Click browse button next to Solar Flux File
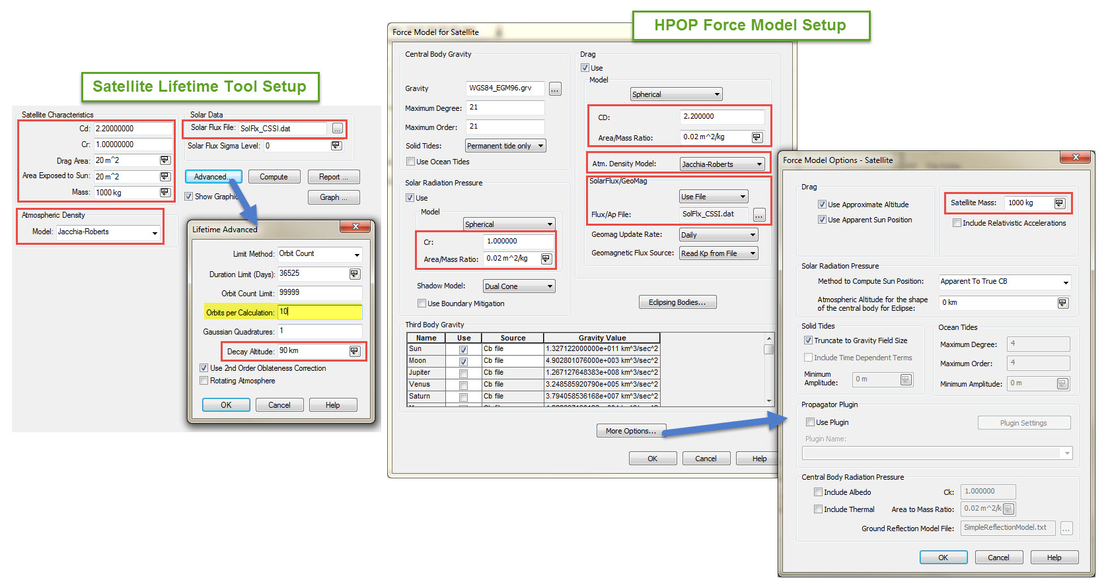Viewport: 1108px width, 578px height. 338,129
